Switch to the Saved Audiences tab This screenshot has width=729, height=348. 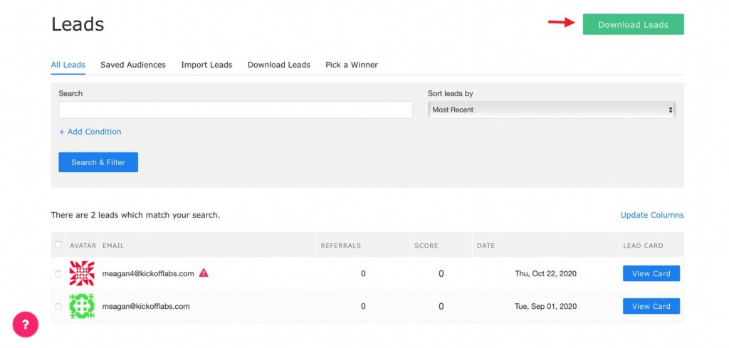point(133,65)
